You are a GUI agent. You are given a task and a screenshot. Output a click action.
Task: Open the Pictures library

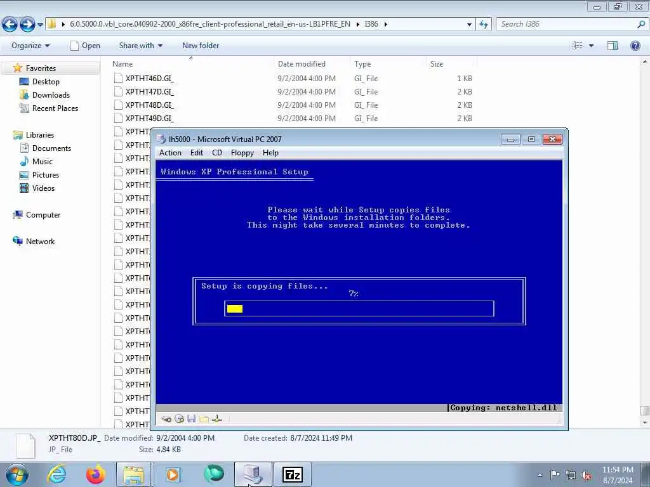[46, 175]
